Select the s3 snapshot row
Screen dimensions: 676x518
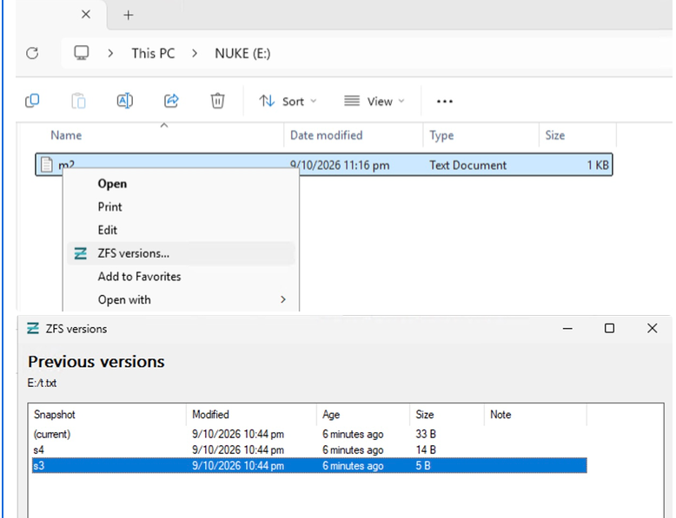point(309,465)
